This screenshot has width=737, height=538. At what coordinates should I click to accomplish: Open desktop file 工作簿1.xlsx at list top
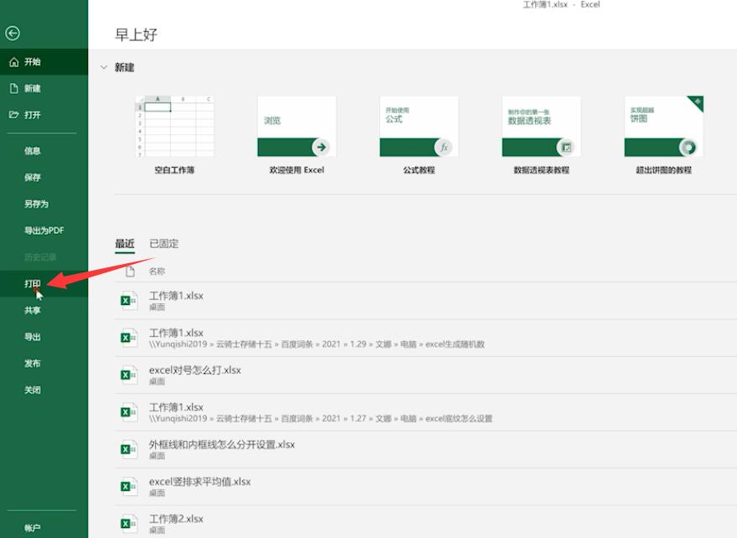pyautogui.click(x=425, y=301)
